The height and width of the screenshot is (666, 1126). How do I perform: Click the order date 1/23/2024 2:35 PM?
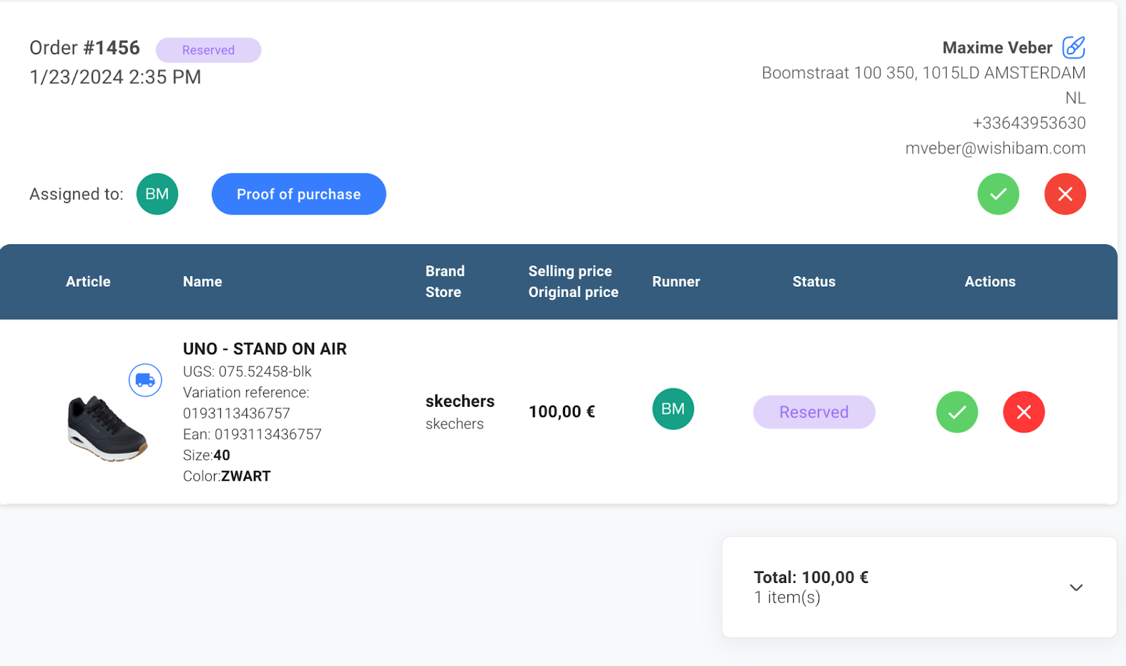click(x=115, y=77)
